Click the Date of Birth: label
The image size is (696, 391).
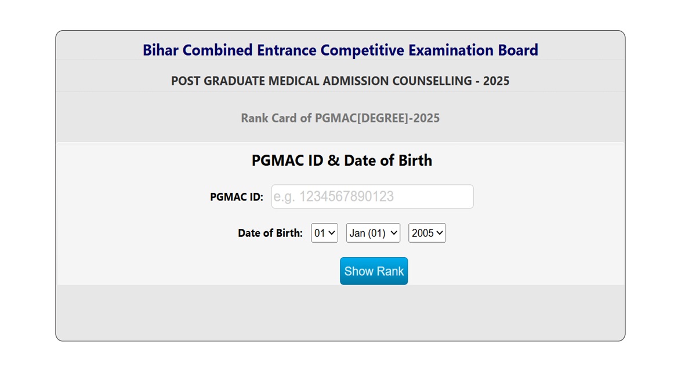click(x=270, y=232)
